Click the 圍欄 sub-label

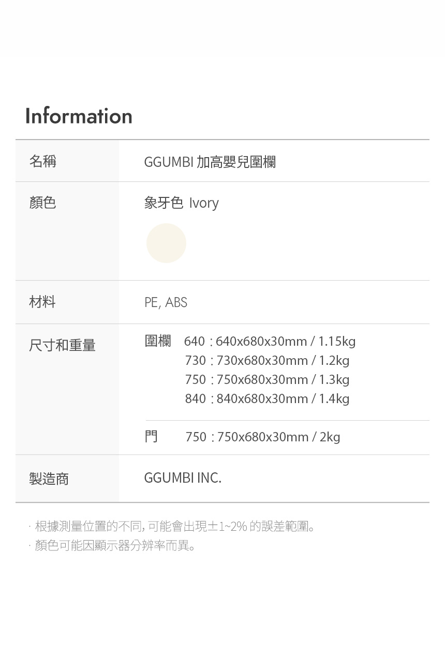pos(157,341)
